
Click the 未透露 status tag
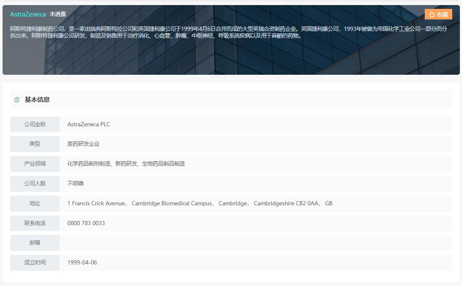(58, 14)
